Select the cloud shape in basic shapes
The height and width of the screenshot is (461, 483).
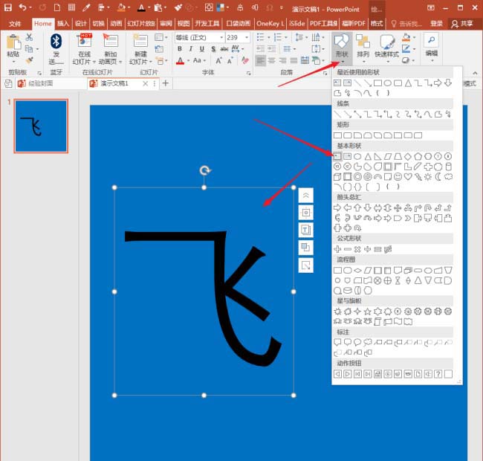coord(448,176)
